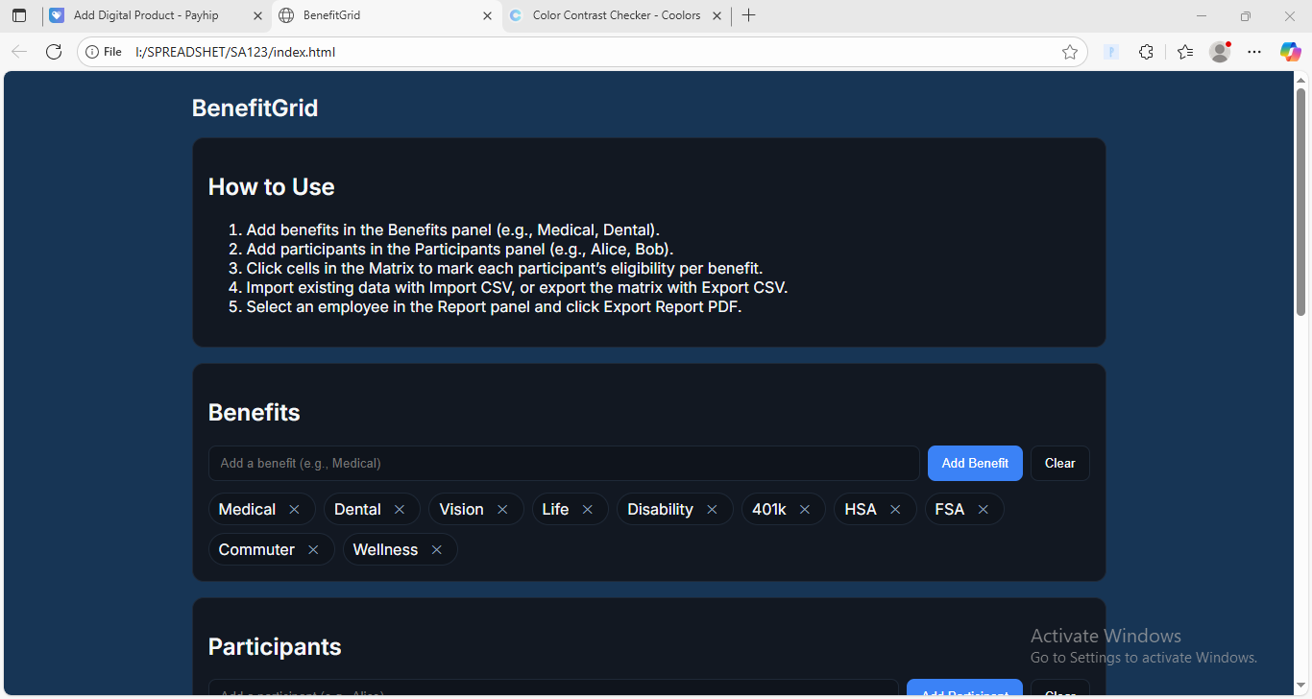Click the Disability chip label

pos(660,510)
